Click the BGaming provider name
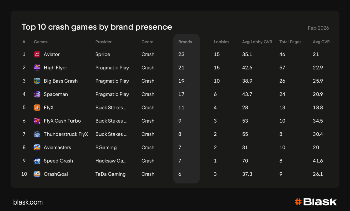The width and height of the screenshot is (350, 211). coord(106,148)
